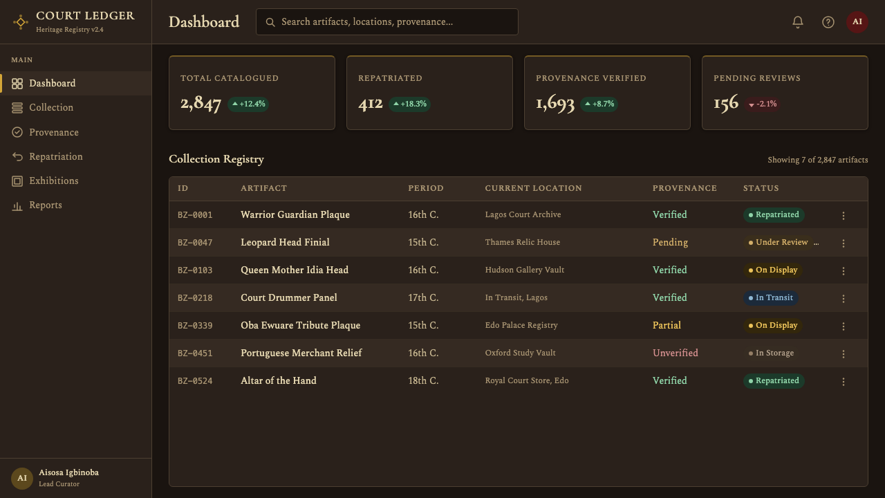Open the AI user avatar in header
This screenshot has width=885, height=498.
[x=857, y=22]
